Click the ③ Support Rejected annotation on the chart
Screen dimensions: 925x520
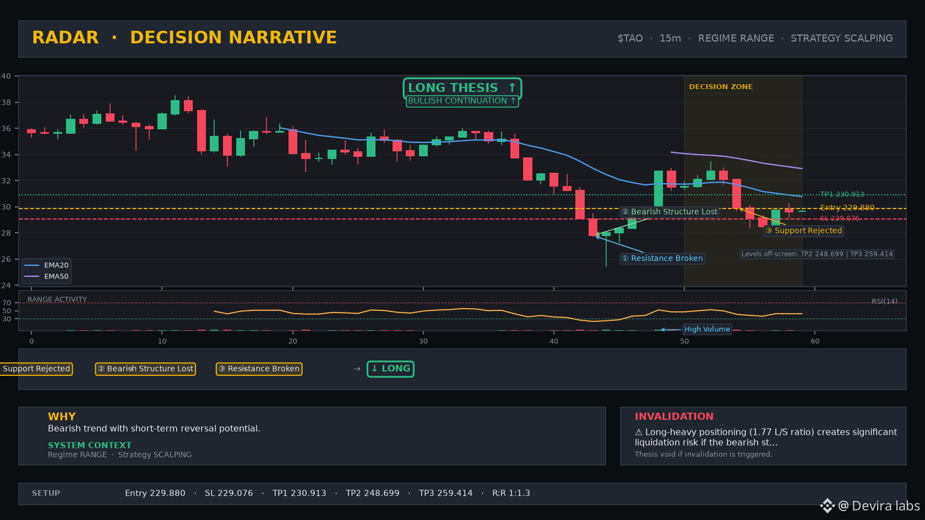point(804,231)
